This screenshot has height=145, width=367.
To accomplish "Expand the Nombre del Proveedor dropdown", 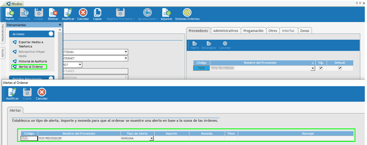I will 313,68.
